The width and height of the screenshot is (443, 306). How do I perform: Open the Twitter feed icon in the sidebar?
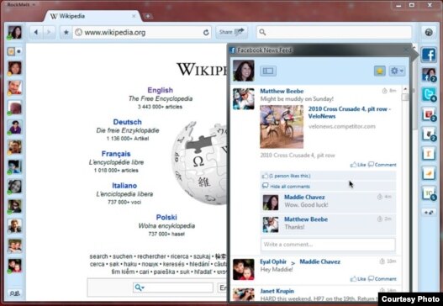[x=429, y=94]
